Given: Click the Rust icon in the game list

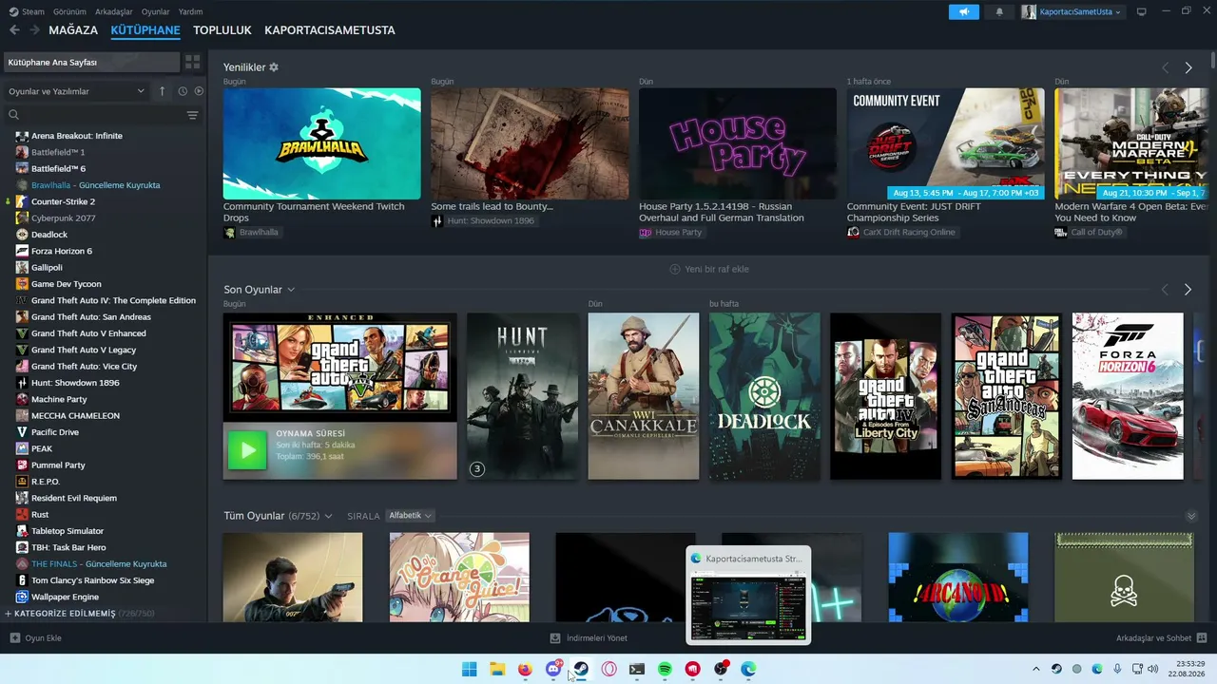Looking at the screenshot, I should [x=22, y=514].
